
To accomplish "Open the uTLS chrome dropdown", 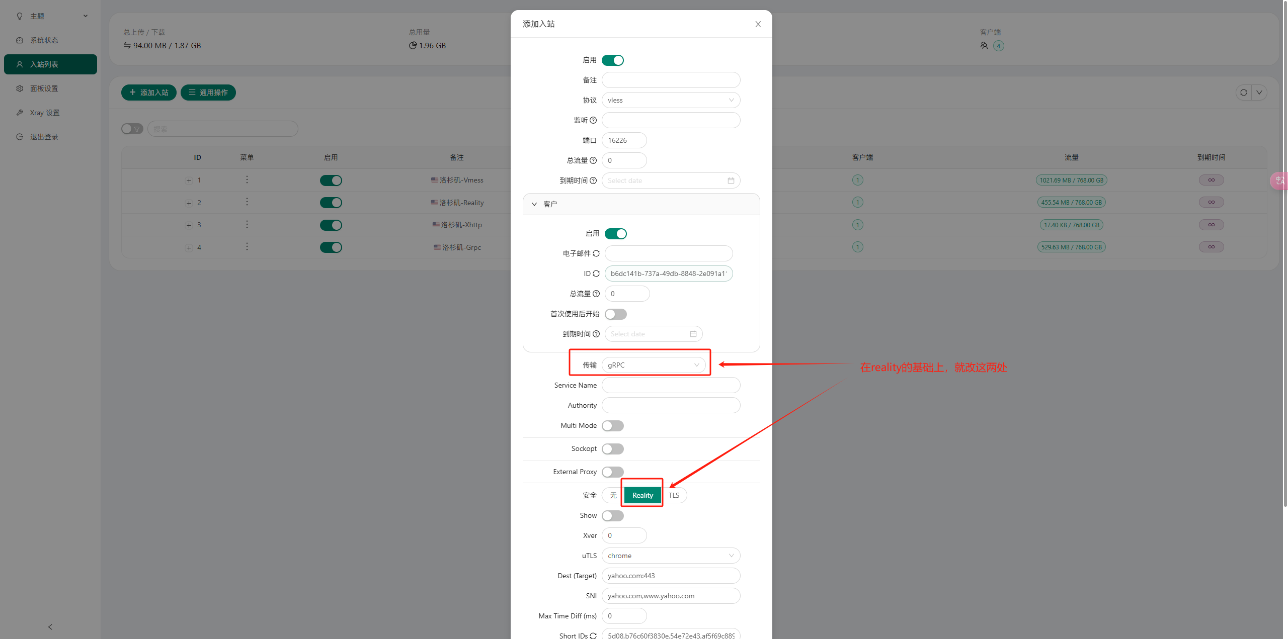I will [671, 556].
